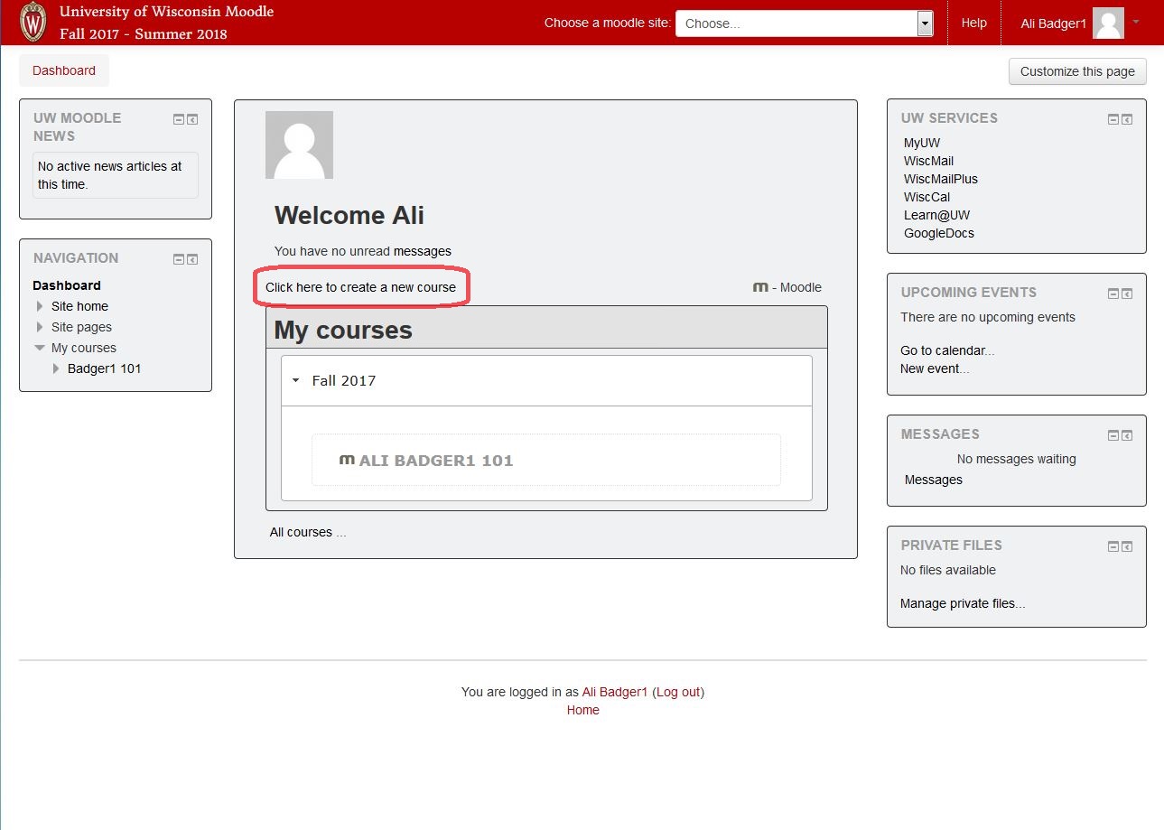
Task: Open Ali Badger1 profile link in footer
Action: [x=615, y=692]
